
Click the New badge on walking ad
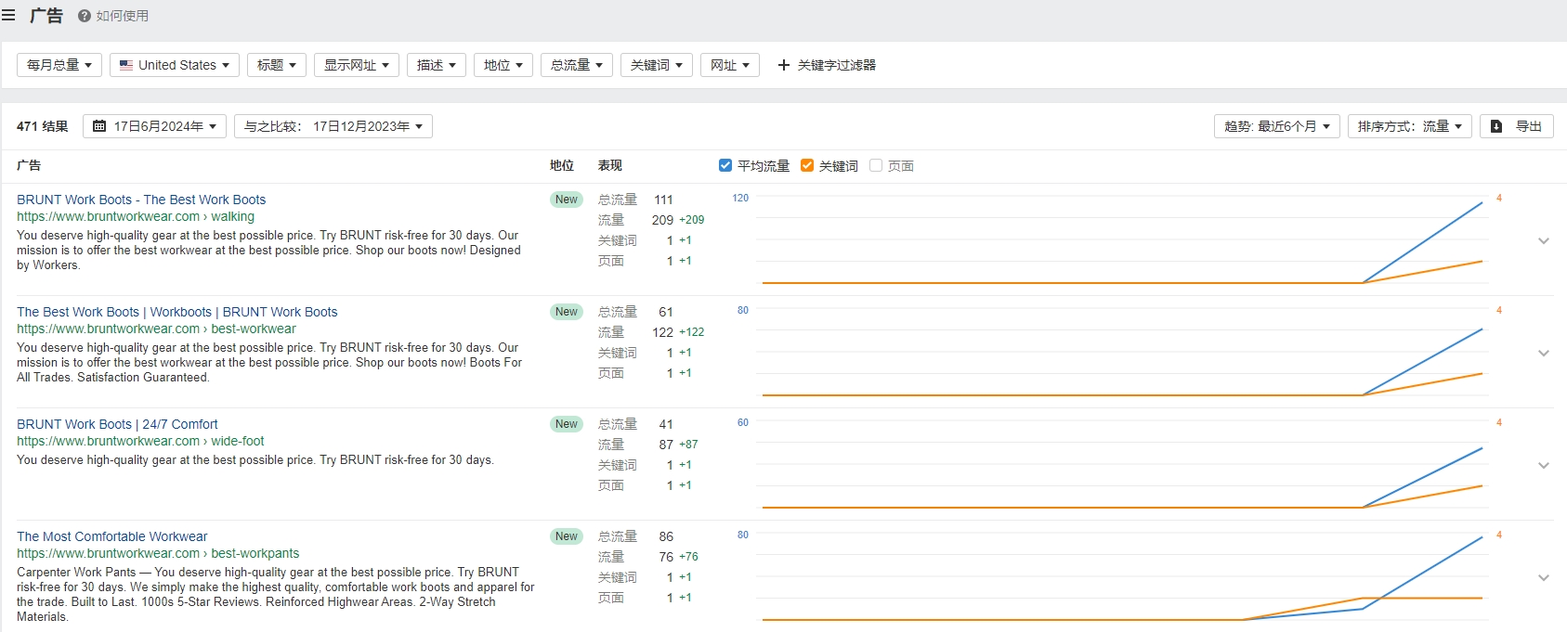(567, 200)
